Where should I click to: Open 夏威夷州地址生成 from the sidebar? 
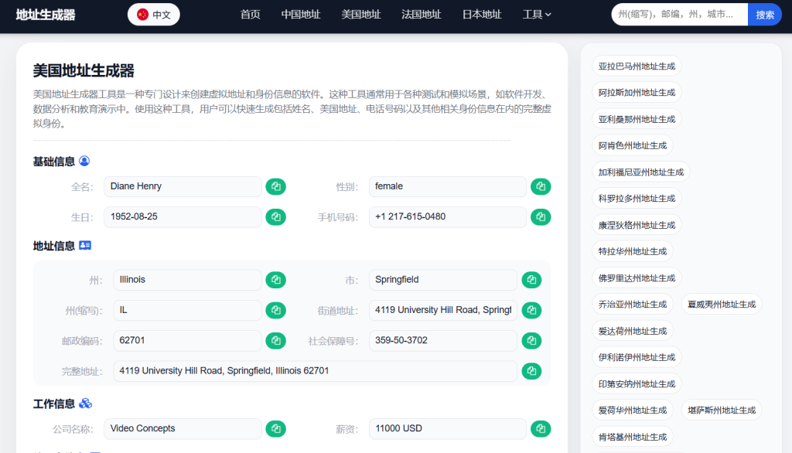coord(722,303)
